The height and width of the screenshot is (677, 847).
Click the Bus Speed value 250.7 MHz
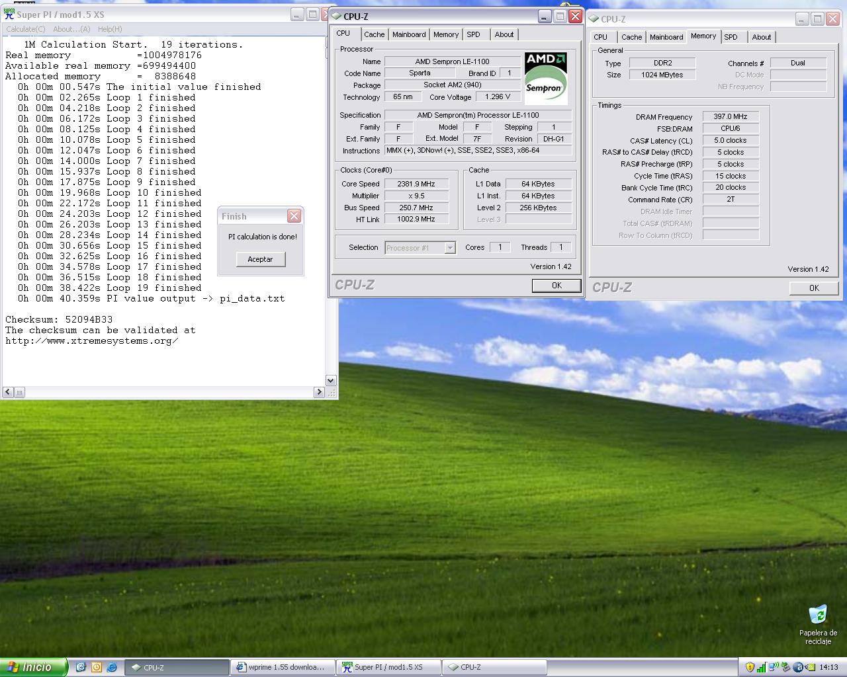tap(416, 208)
